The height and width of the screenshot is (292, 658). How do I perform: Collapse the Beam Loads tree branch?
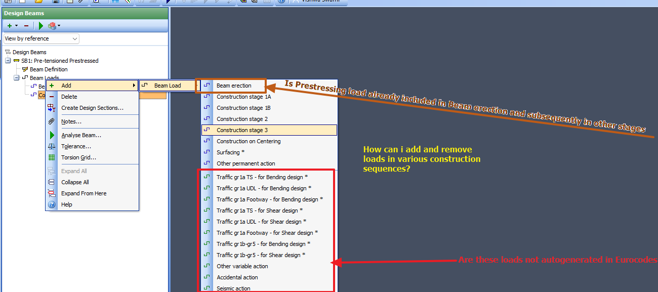click(16, 77)
